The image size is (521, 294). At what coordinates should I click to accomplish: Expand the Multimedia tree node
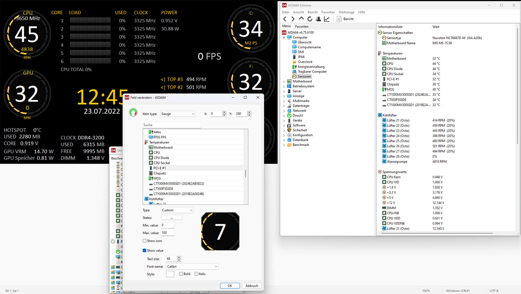(x=284, y=101)
